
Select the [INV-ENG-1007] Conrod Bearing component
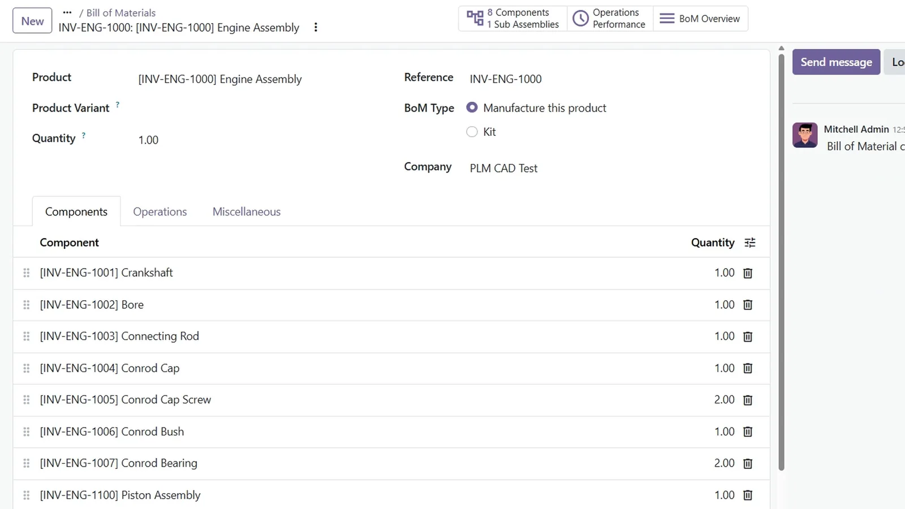tap(118, 463)
